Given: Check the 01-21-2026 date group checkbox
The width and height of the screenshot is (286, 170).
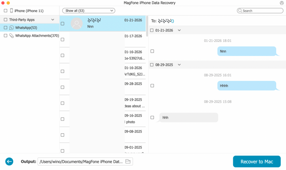Looking at the screenshot, I should [x=152, y=30].
